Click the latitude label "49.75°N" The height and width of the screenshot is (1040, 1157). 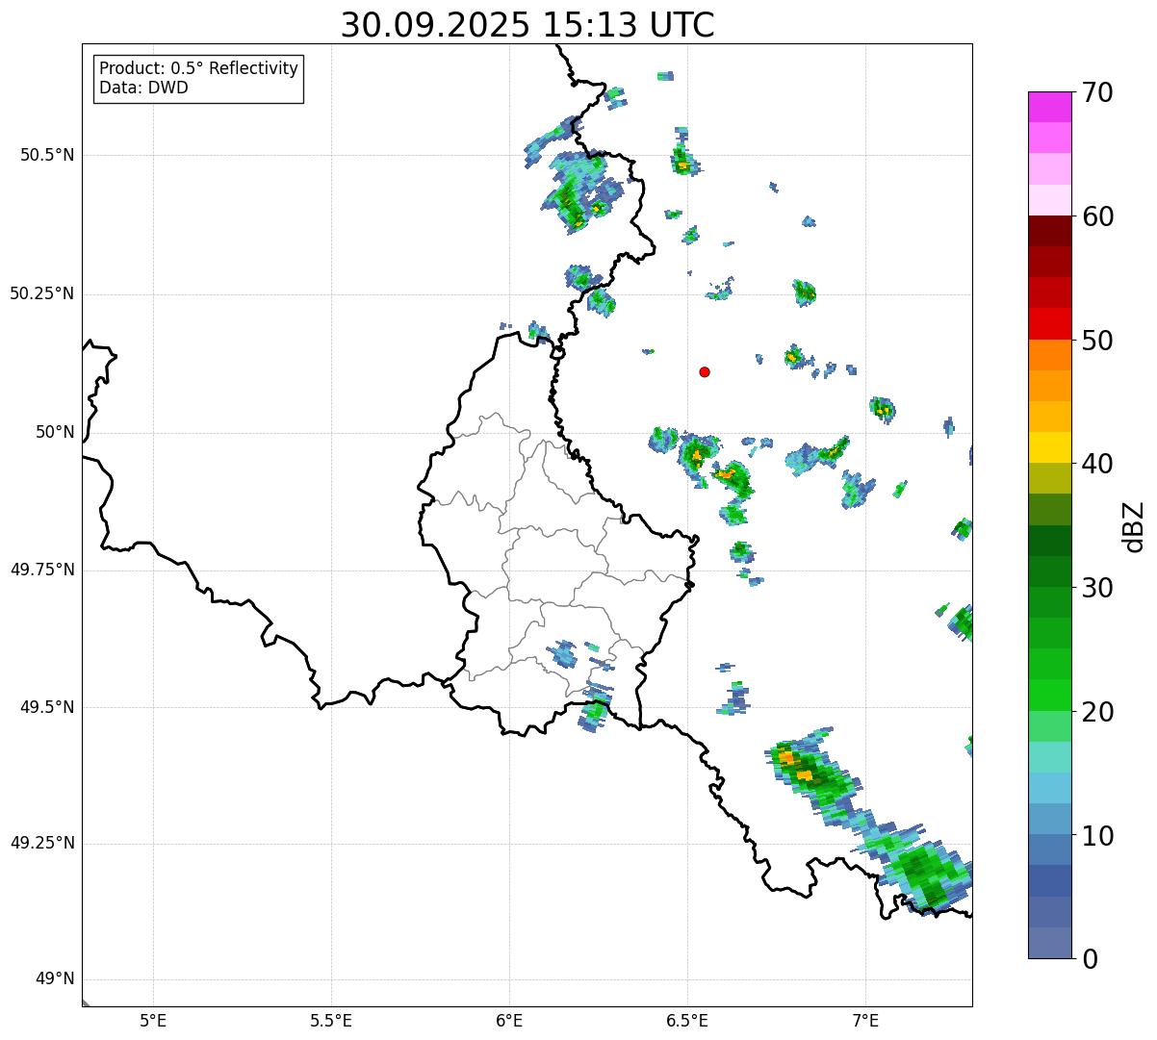(x=42, y=570)
